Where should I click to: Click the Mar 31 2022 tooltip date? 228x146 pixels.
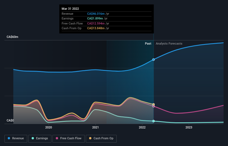click(x=70, y=9)
